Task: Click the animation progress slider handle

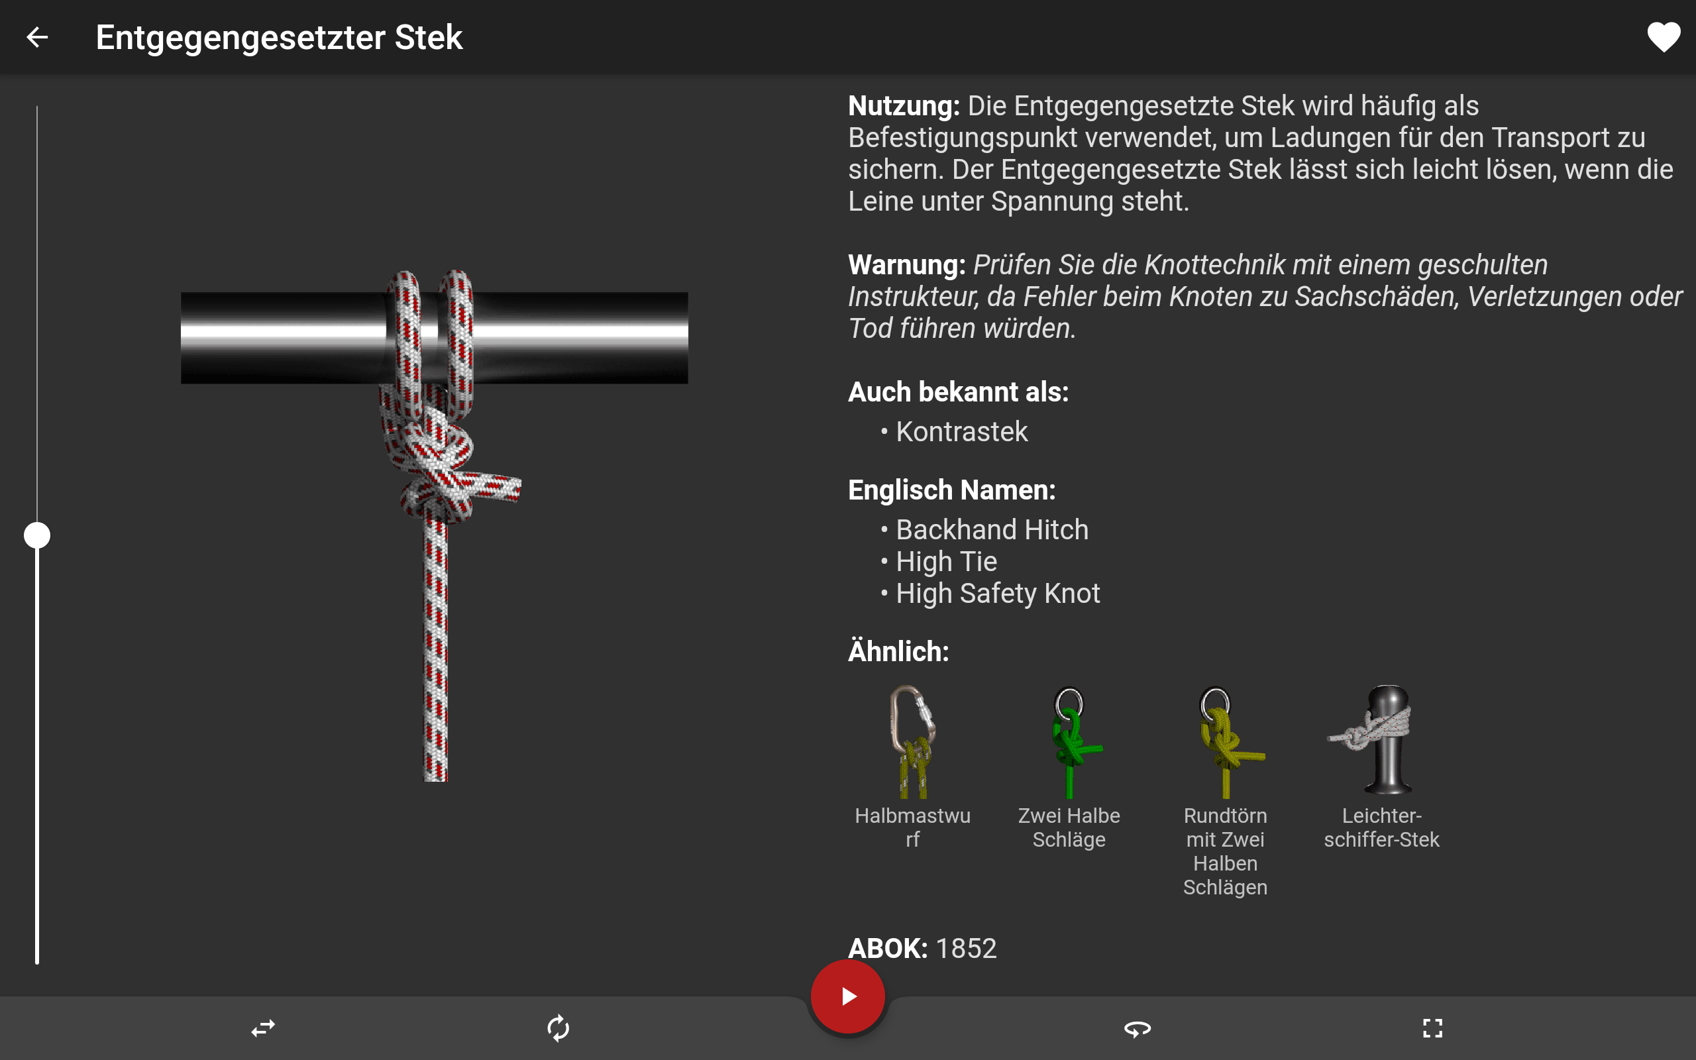Action: [37, 535]
